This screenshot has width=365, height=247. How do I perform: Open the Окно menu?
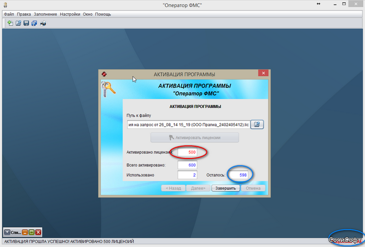88,14
